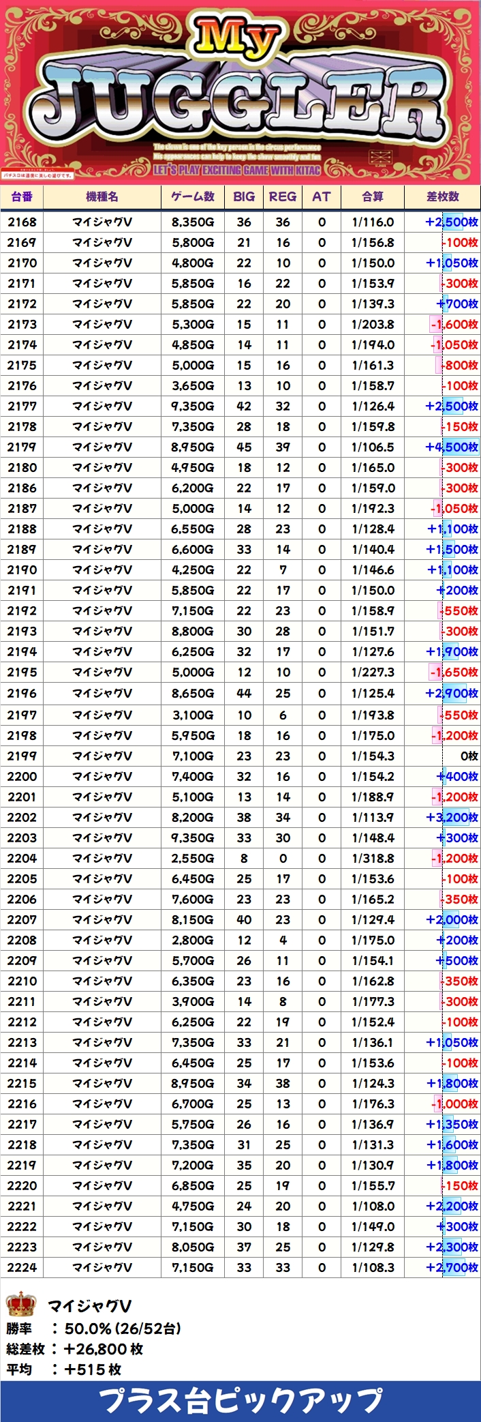Select the BIG column header
Image resolution: width=481 pixels, height=1422 pixels.
click(x=244, y=196)
